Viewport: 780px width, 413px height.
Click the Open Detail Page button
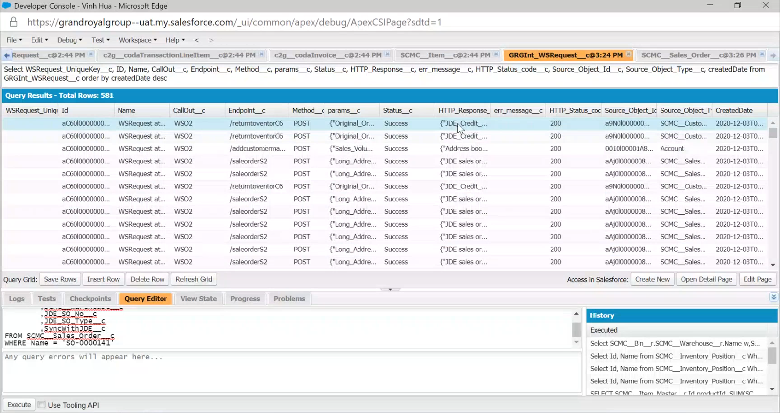pos(706,279)
